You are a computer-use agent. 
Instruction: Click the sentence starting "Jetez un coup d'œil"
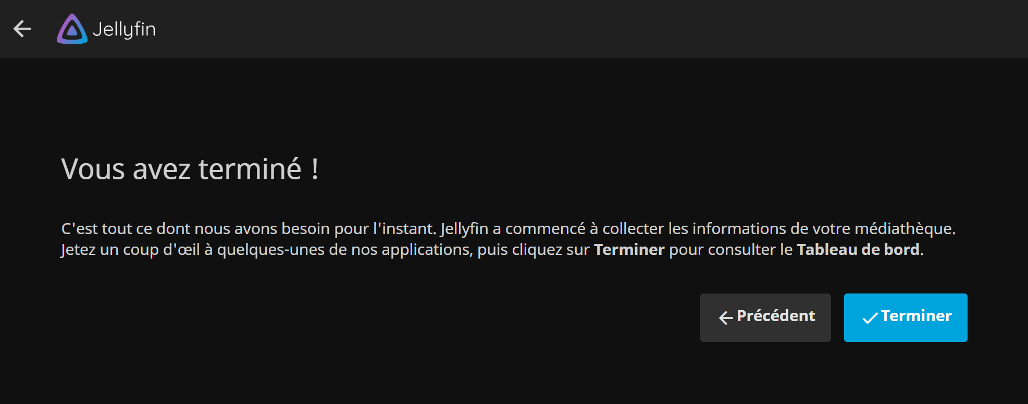(x=492, y=250)
